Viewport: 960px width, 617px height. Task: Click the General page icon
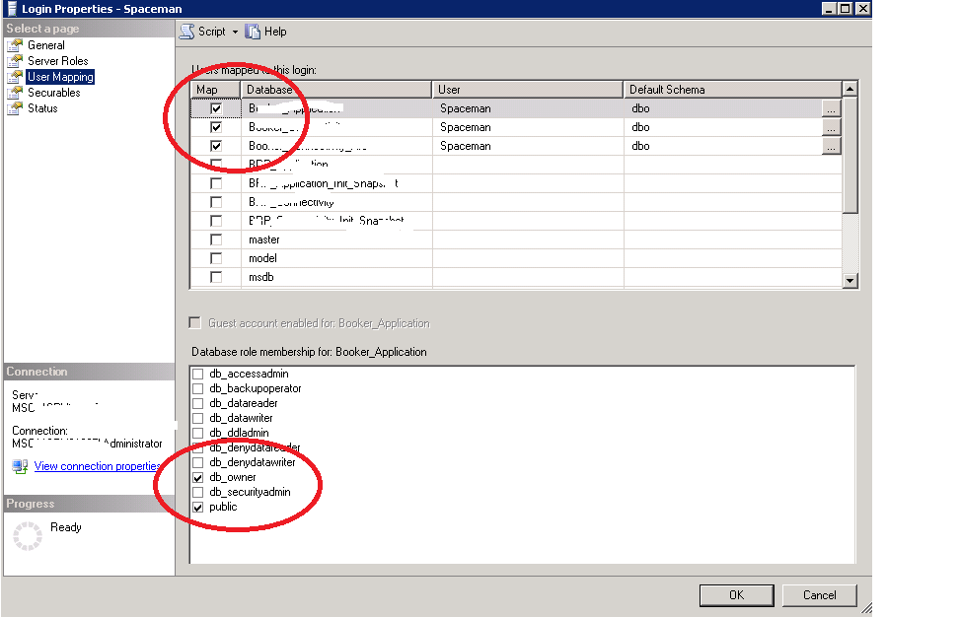click(x=15, y=45)
